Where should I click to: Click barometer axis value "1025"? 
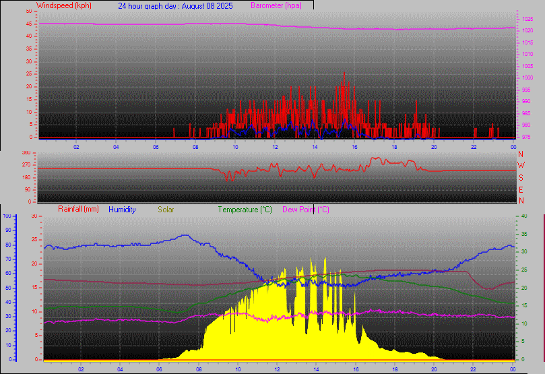pos(527,19)
